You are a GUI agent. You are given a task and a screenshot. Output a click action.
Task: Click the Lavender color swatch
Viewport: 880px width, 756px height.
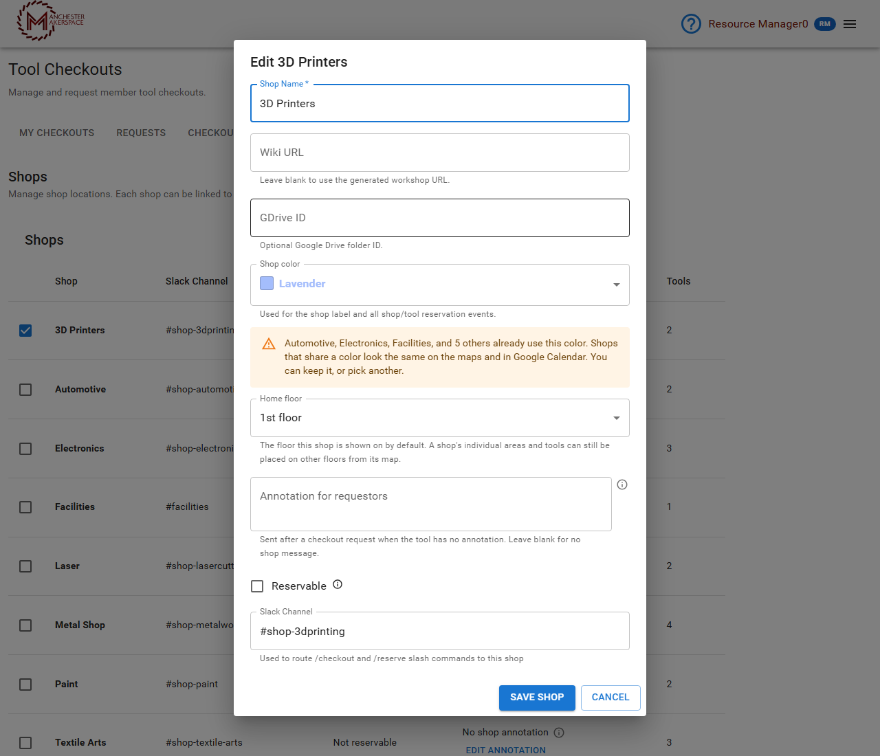pyautogui.click(x=267, y=283)
